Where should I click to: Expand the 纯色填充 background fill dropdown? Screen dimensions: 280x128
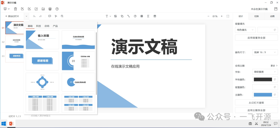pyautogui.click(x=245, y=30)
